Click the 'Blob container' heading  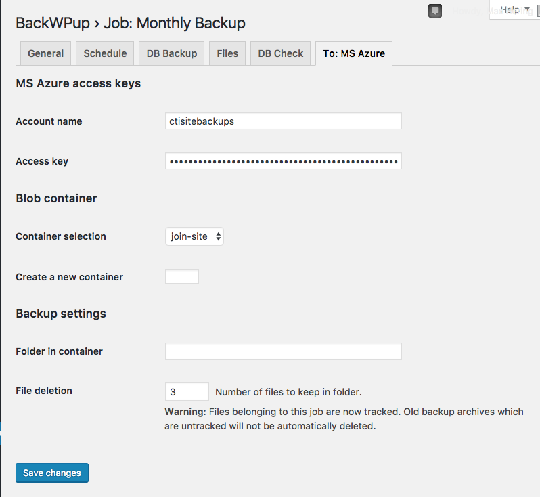(56, 198)
